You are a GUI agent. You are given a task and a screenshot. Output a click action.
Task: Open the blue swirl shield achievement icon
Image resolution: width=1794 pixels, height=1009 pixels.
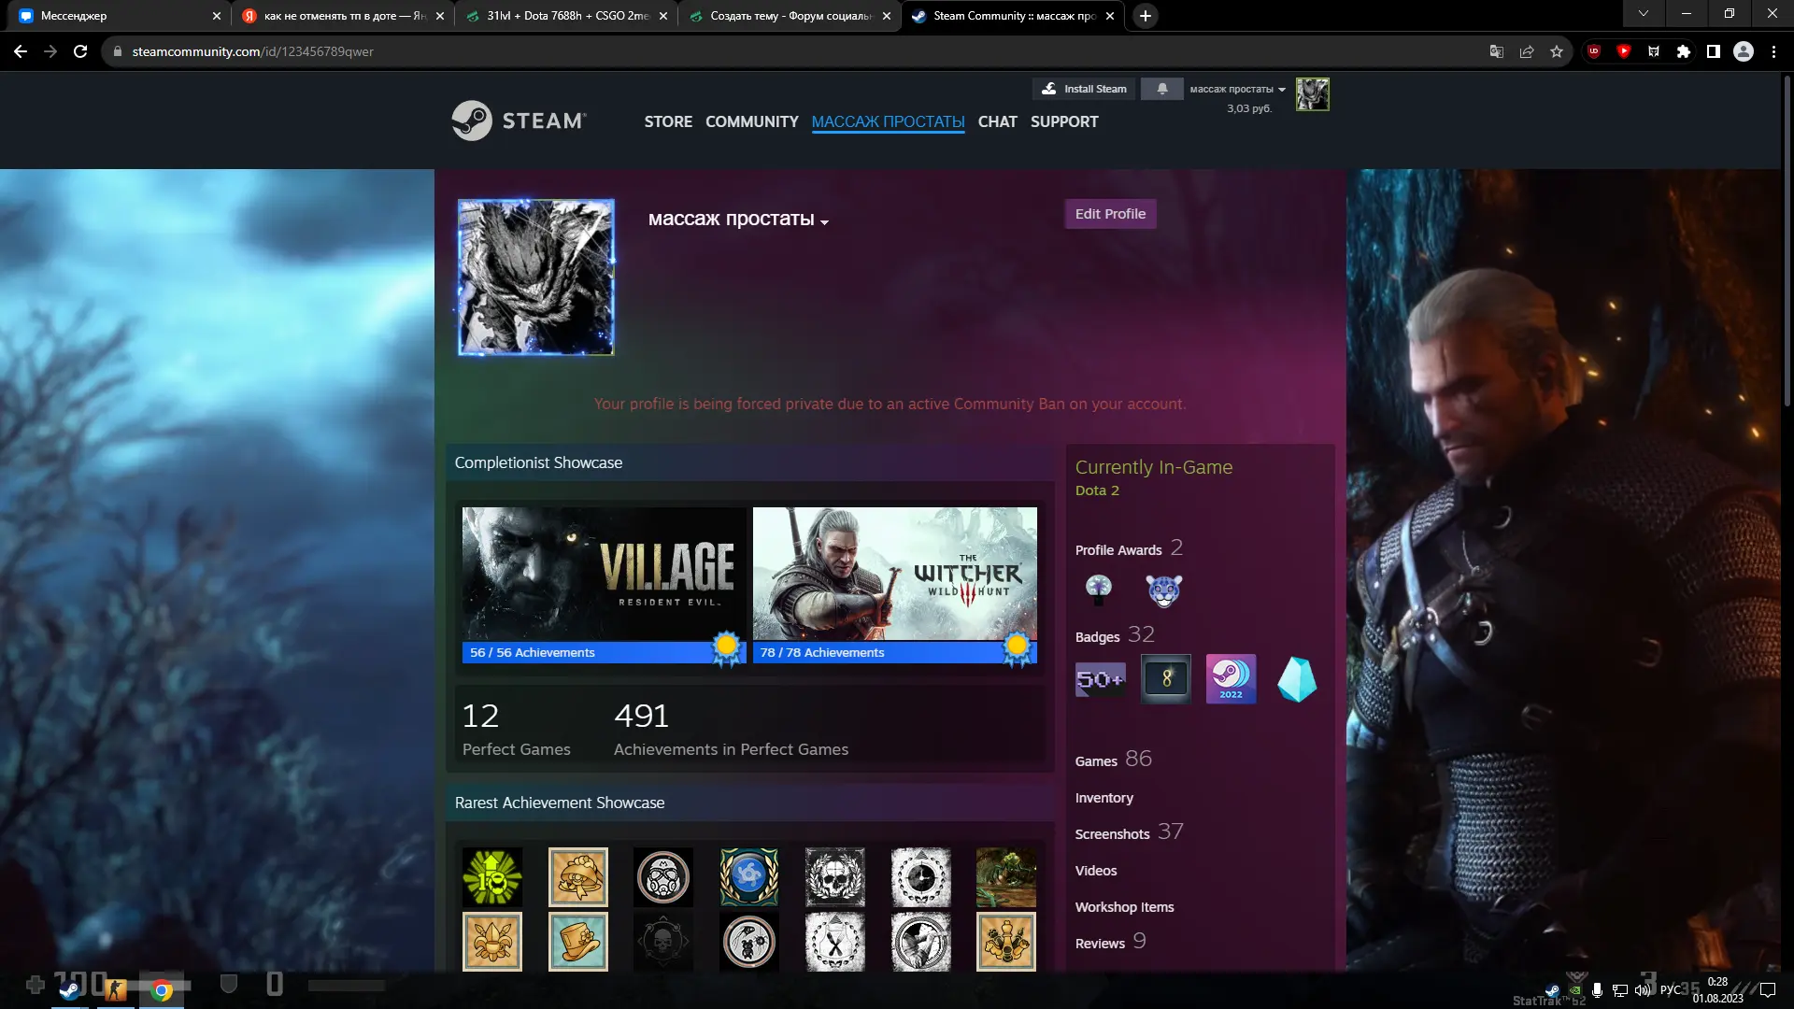[749, 877]
